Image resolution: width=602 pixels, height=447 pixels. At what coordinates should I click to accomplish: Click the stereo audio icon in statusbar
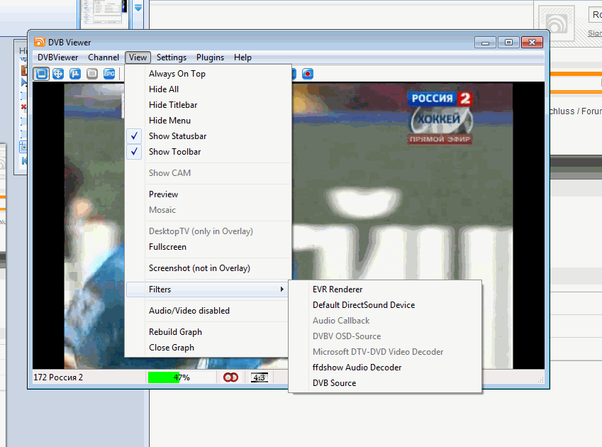click(231, 377)
